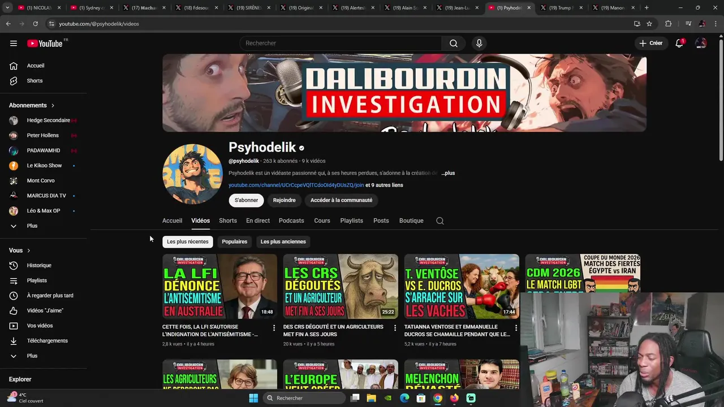Open options for the CRS dégouté video
The height and width of the screenshot is (407, 724).
click(395, 328)
